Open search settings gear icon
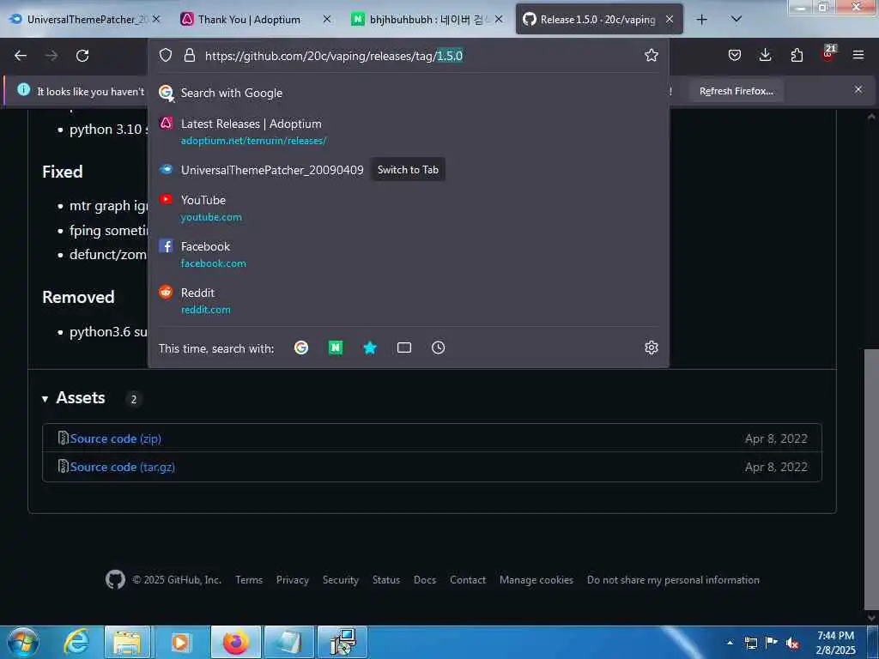 tap(651, 348)
